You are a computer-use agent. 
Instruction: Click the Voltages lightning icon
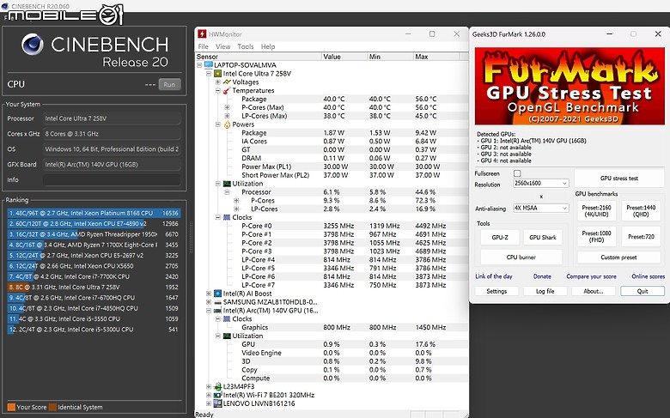point(227,82)
